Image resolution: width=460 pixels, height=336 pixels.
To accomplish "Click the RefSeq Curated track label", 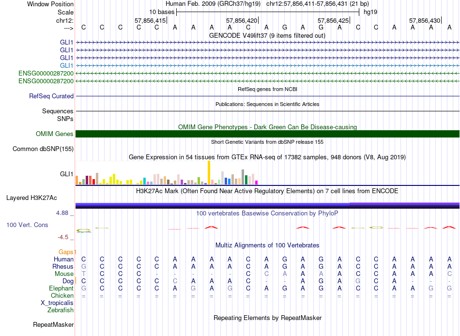I will point(51,96).
